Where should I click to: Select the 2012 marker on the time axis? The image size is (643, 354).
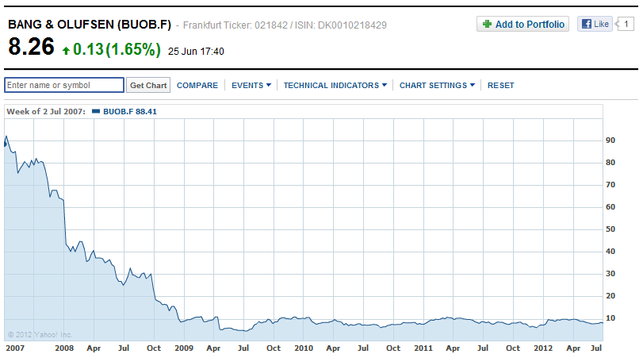542,348
